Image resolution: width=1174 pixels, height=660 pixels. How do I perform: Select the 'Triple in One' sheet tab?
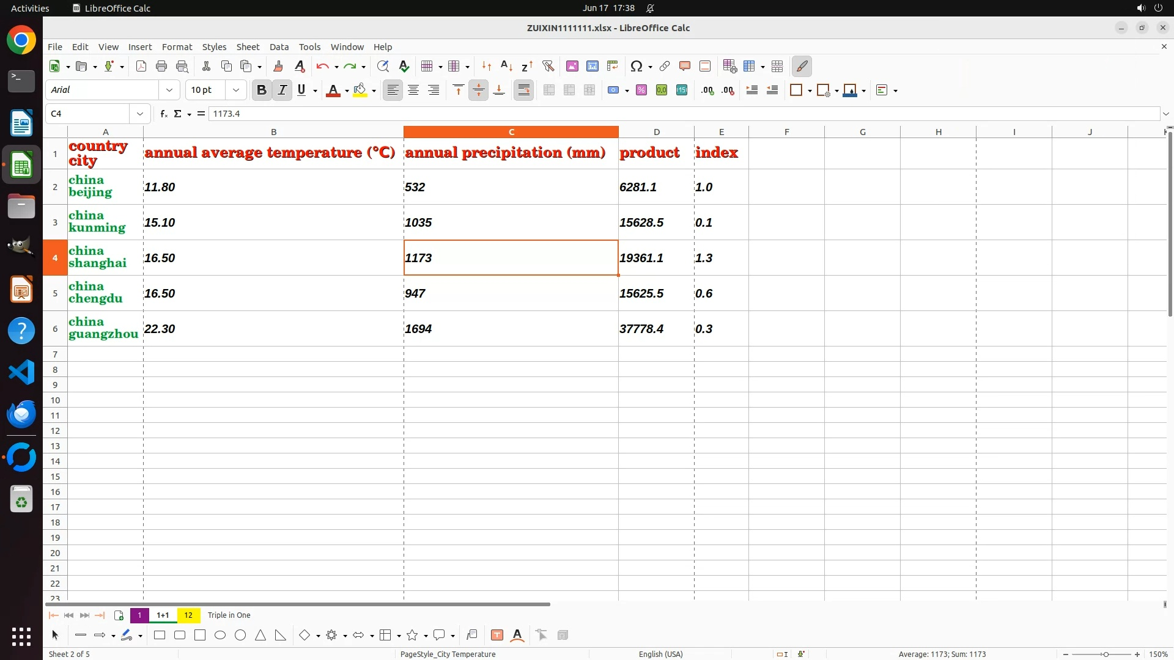point(229,615)
